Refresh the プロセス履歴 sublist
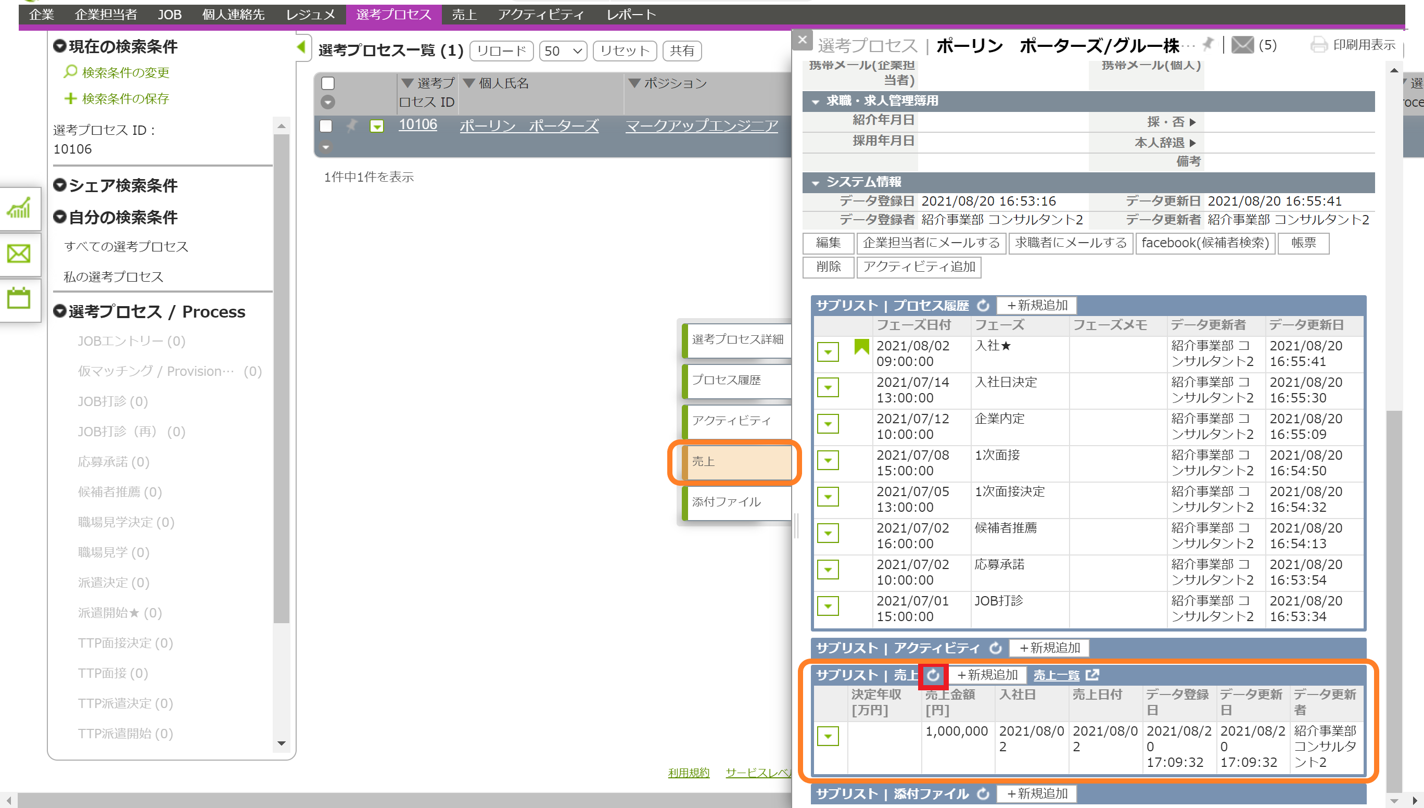This screenshot has height=808, width=1424. (983, 306)
